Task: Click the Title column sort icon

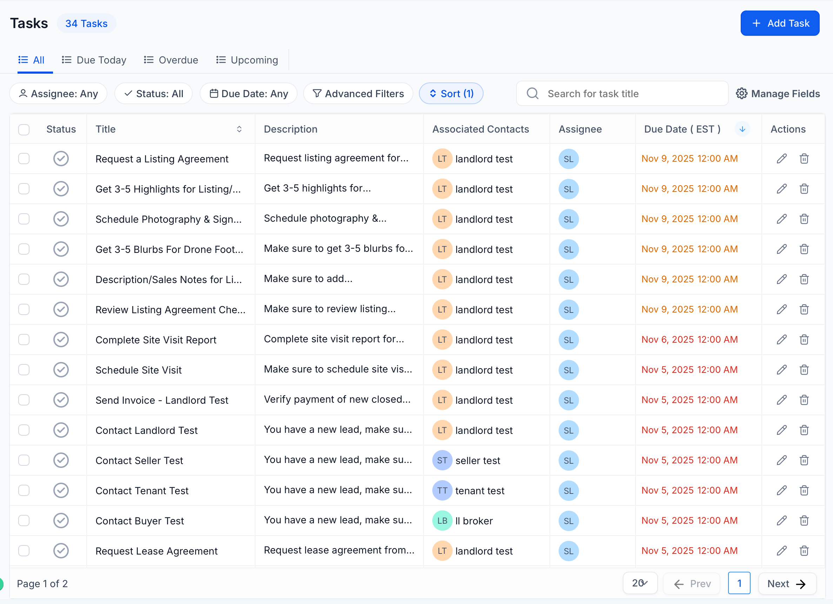Action: pos(239,129)
